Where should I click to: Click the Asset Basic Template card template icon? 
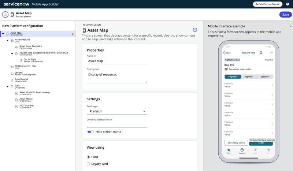[x=16, y=47]
